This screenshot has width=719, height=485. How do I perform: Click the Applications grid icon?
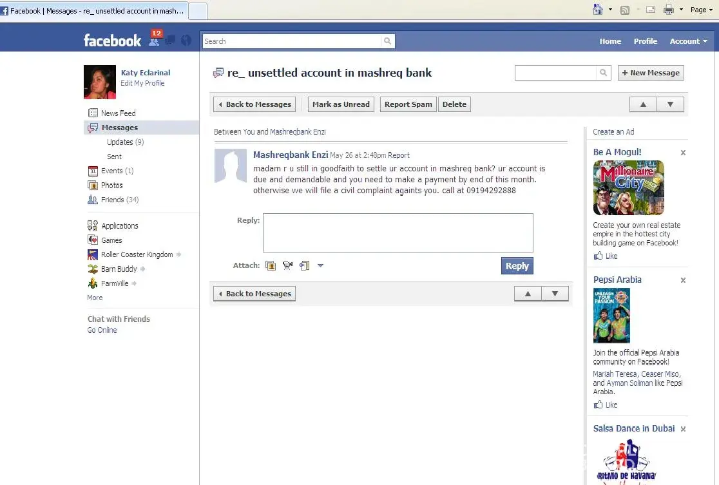point(93,225)
